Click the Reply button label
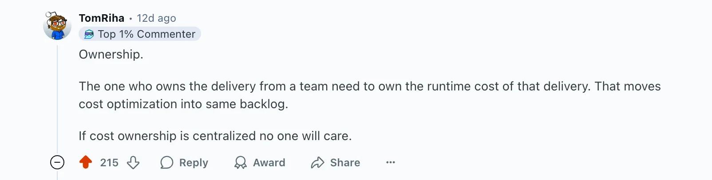Screen dimensions: 712x180 [194, 163]
